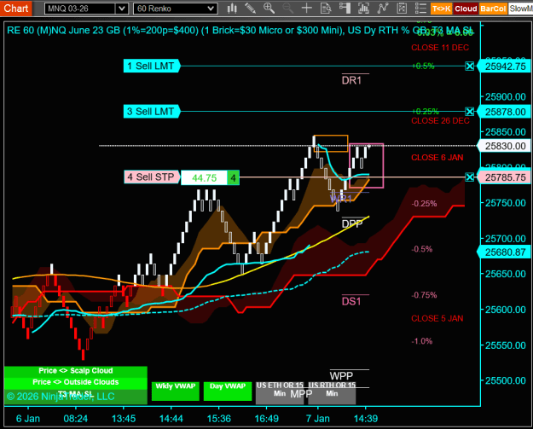Image resolution: width=533 pixels, height=429 pixels.
Task: Click the 7 Jan date axis label
Action: pos(317,419)
